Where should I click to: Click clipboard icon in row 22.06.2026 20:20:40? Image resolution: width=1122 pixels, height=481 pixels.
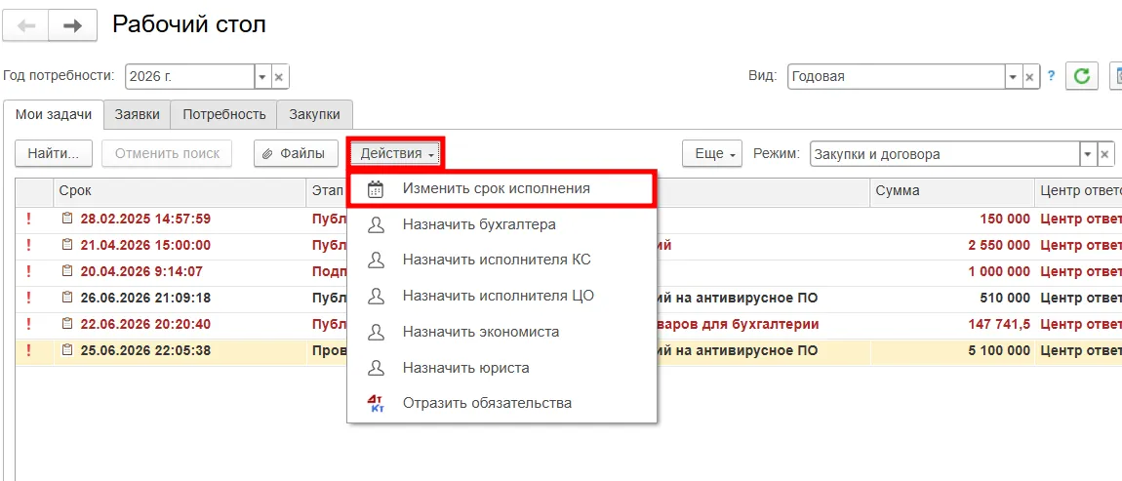[68, 324]
